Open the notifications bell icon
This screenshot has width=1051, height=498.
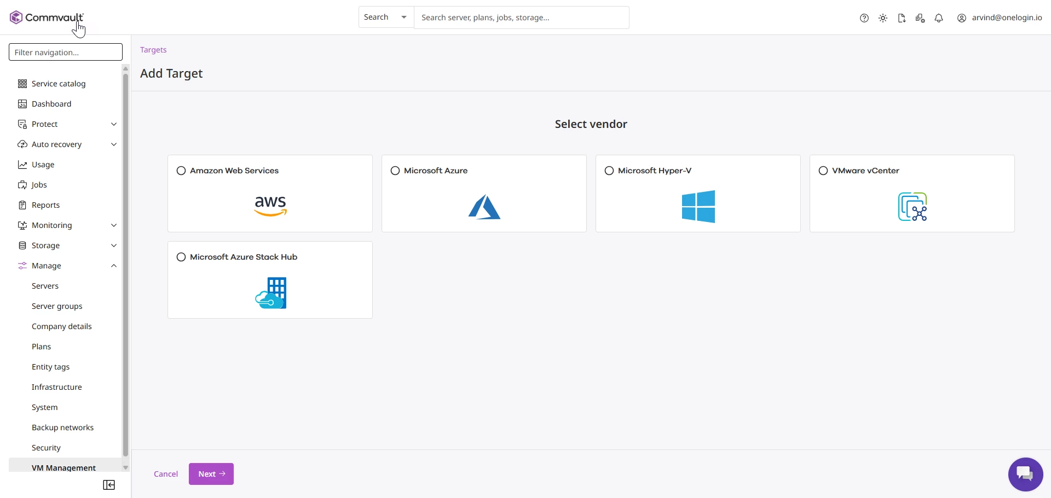pyautogui.click(x=939, y=18)
